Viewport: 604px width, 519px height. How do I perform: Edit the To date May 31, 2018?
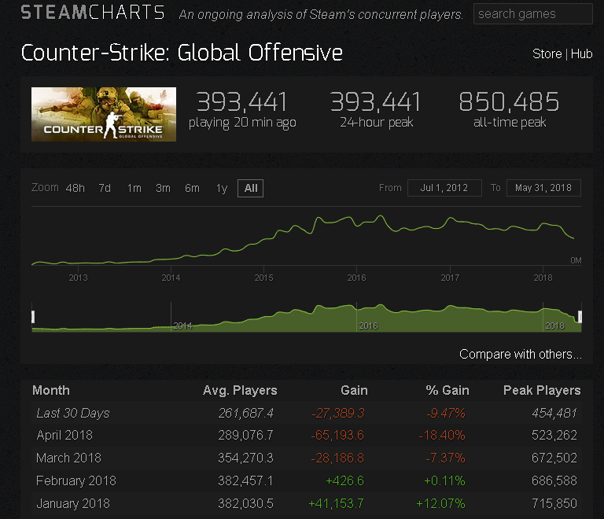point(543,188)
